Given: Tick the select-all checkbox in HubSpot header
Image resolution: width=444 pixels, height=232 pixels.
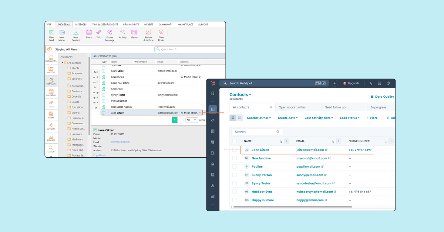Looking at the screenshot, I should (x=235, y=141).
